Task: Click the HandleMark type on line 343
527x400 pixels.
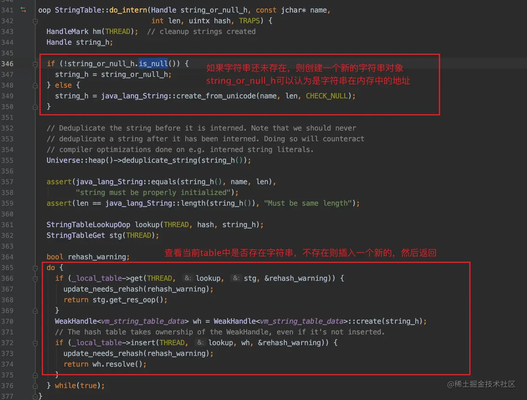Action: (68, 31)
